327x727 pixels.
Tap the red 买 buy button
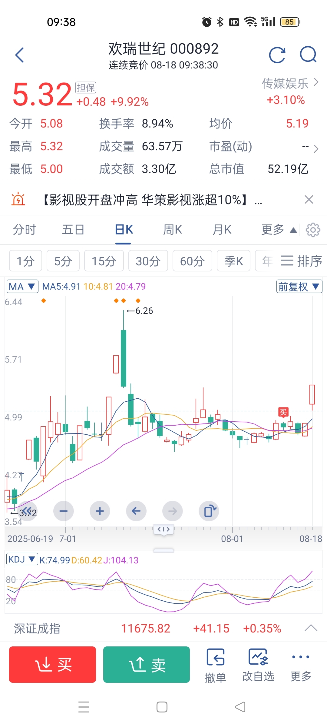[x=52, y=665]
